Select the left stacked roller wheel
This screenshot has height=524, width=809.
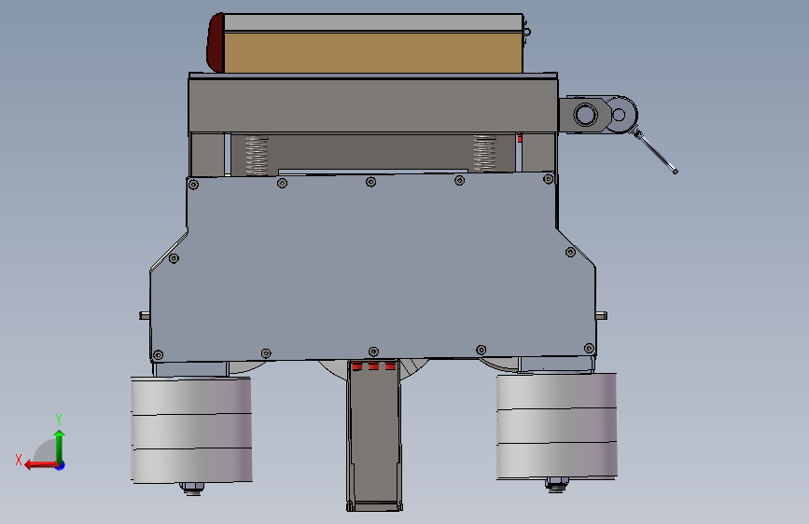click(x=191, y=430)
